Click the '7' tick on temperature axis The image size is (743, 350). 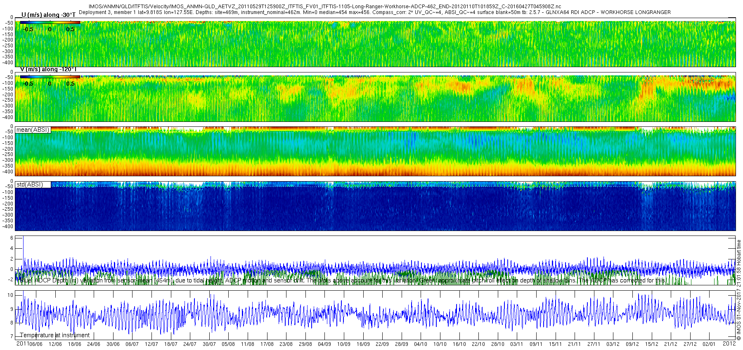point(12,337)
